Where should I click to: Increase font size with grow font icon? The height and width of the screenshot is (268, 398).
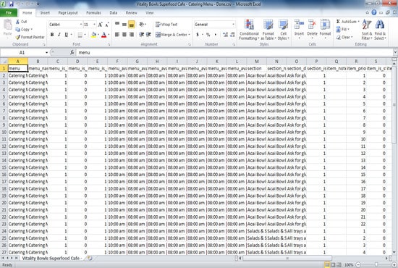pos(101,25)
